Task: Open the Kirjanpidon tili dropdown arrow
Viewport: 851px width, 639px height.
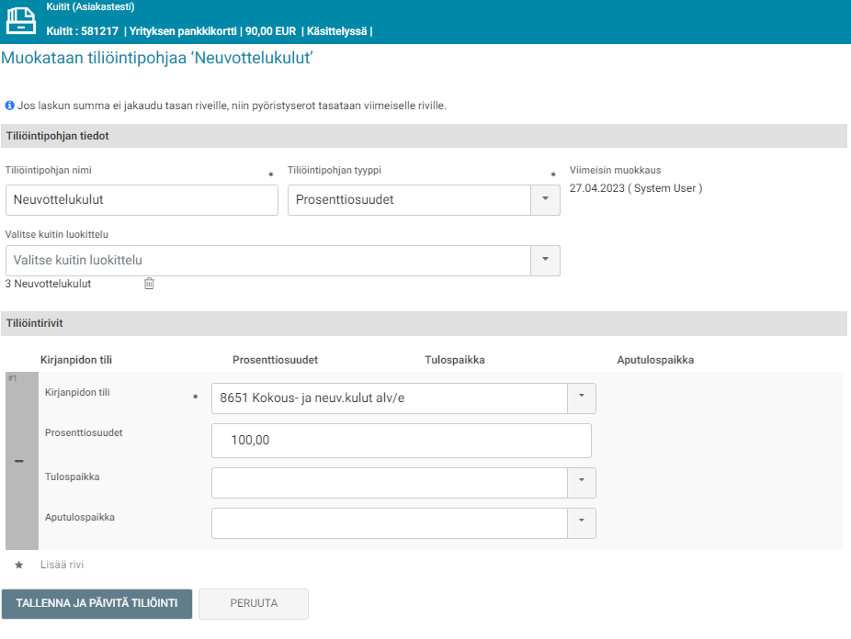Action: pyautogui.click(x=581, y=398)
